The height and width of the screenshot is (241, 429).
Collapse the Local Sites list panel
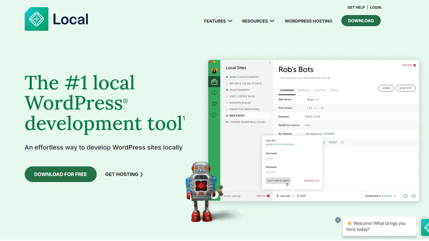(x=270, y=63)
